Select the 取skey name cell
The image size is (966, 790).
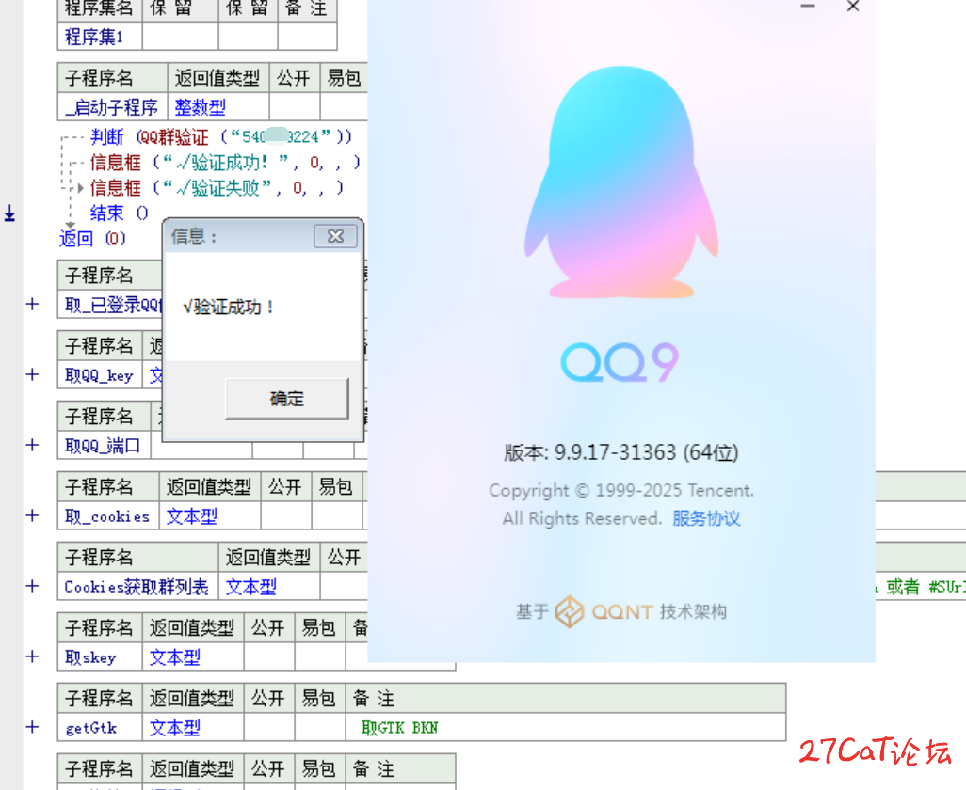[100, 657]
